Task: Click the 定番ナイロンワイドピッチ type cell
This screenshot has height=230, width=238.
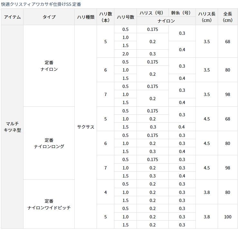Action: pyautogui.click(x=49, y=205)
